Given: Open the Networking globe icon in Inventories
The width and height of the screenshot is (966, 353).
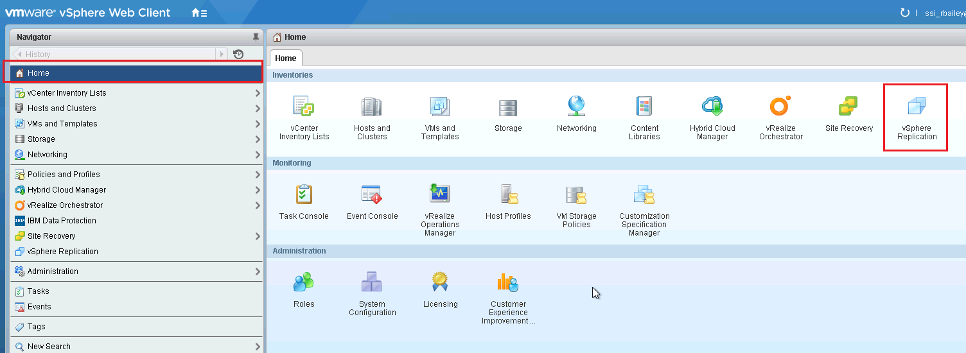Looking at the screenshot, I should pyautogui.click(x=576, y=106).
